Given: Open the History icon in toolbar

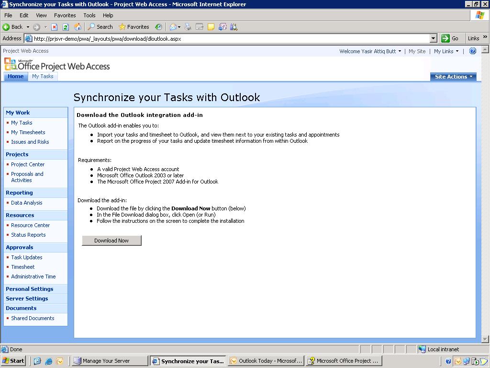Looking at the screenshot, I should coord(158,27).
